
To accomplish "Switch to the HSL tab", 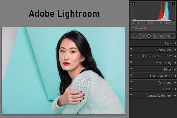I will tap(144, 56).
